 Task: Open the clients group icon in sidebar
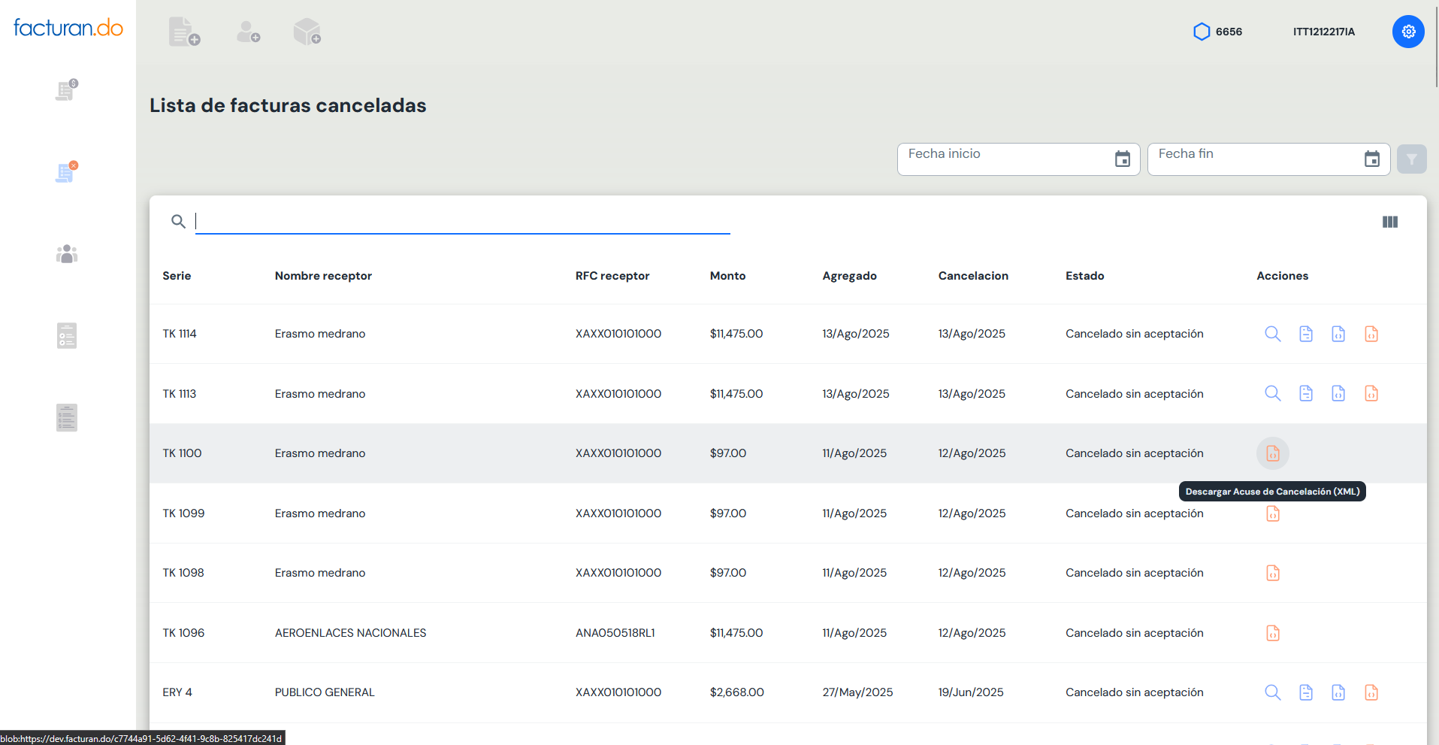click(x=67, y=254)
